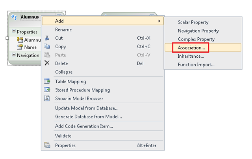Image resolution: width=252 pixels, height=159 pixels.
Task: Expand the Add submenu arrow
Action: click(159, 21)
